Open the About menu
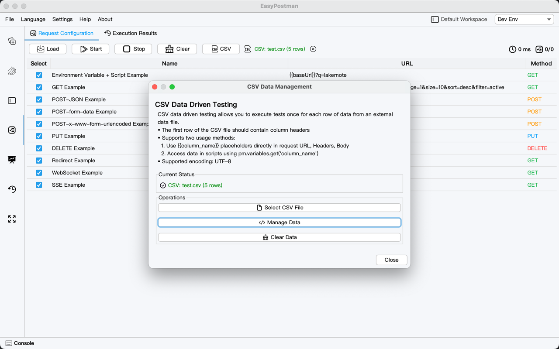 click(x=105, y=19)
